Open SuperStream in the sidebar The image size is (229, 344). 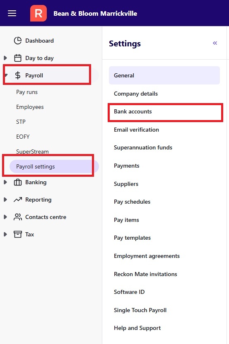[32, 152]
